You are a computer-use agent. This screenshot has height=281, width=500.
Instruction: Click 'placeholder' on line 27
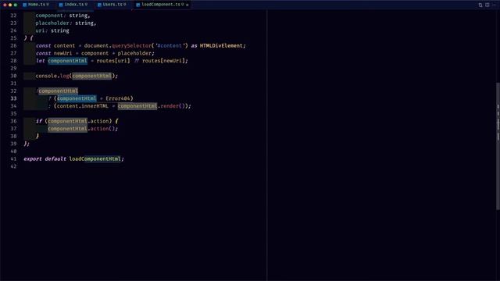click(134, 53)
